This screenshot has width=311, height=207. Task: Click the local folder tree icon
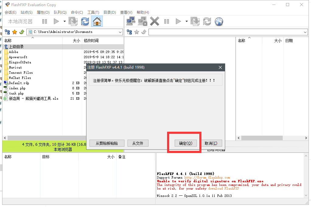(7, 32)
